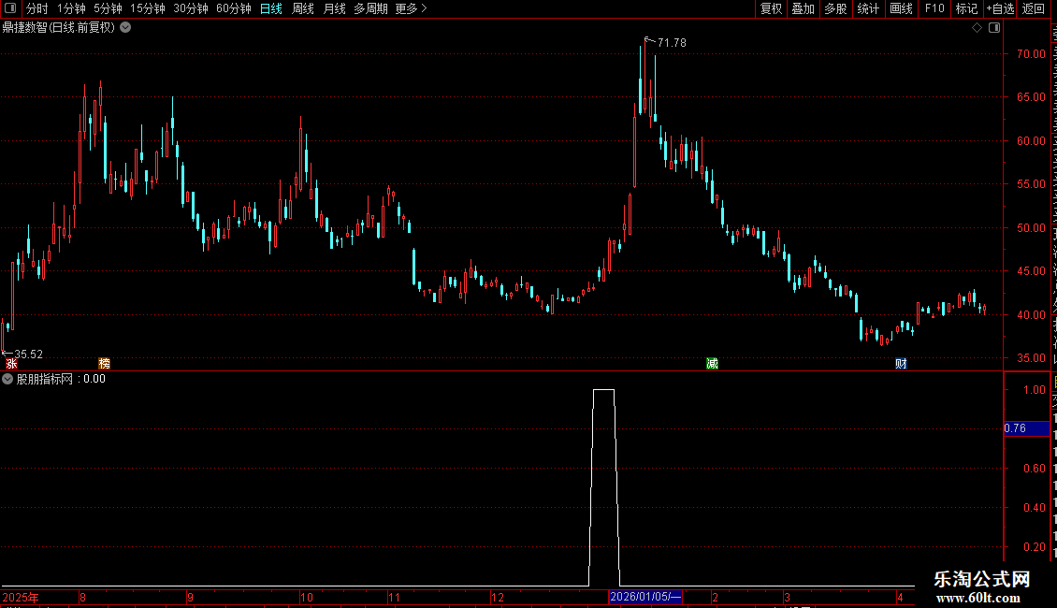
Task: Click the blue 财 event marker
Action: click(x=901, y=364)
